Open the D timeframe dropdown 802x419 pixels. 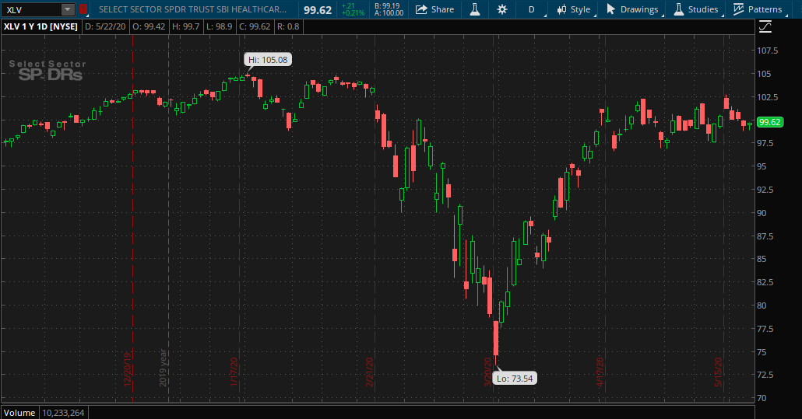(x=533, y=9)
